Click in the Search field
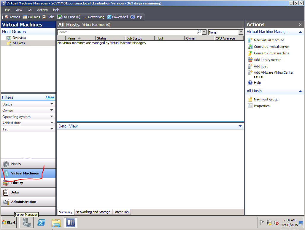The image size is (305, 230). tap(127, 32)
